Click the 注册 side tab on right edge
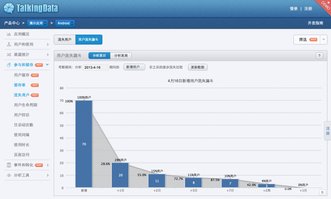The height and width of the screenshot is (199, 331). pyautogui.click(x=327, y=131)
